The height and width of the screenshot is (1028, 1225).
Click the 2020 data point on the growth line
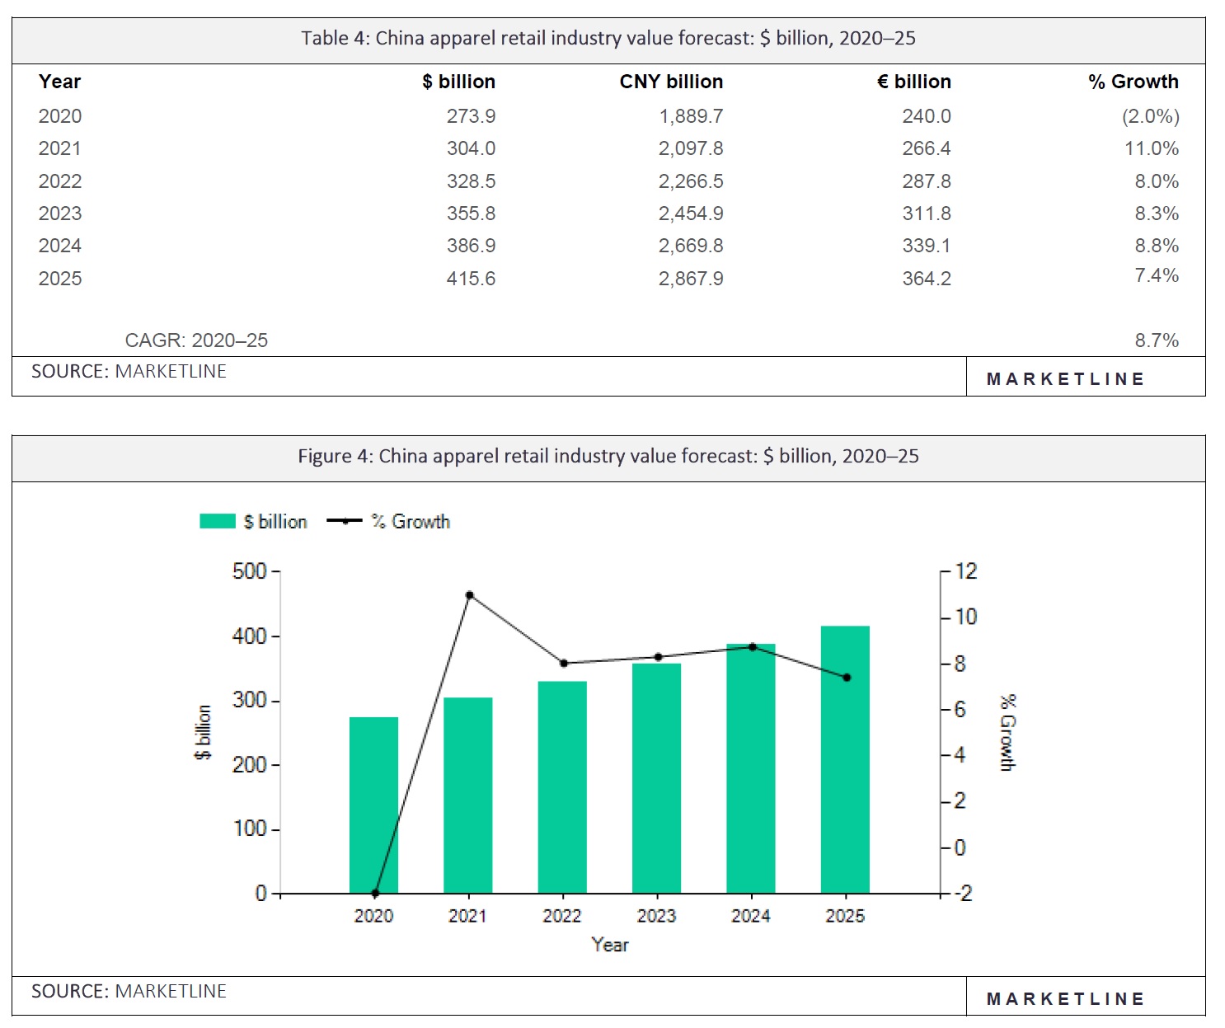[373, 891]
